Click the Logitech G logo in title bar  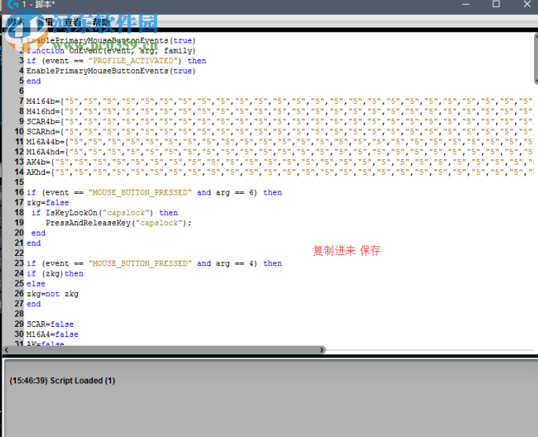(13, 4)
